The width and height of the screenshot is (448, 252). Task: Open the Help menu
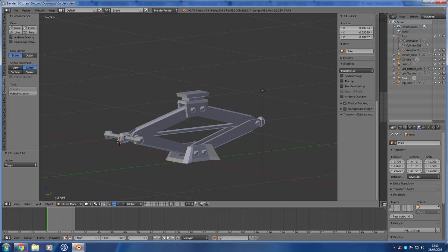pos(52,10)
